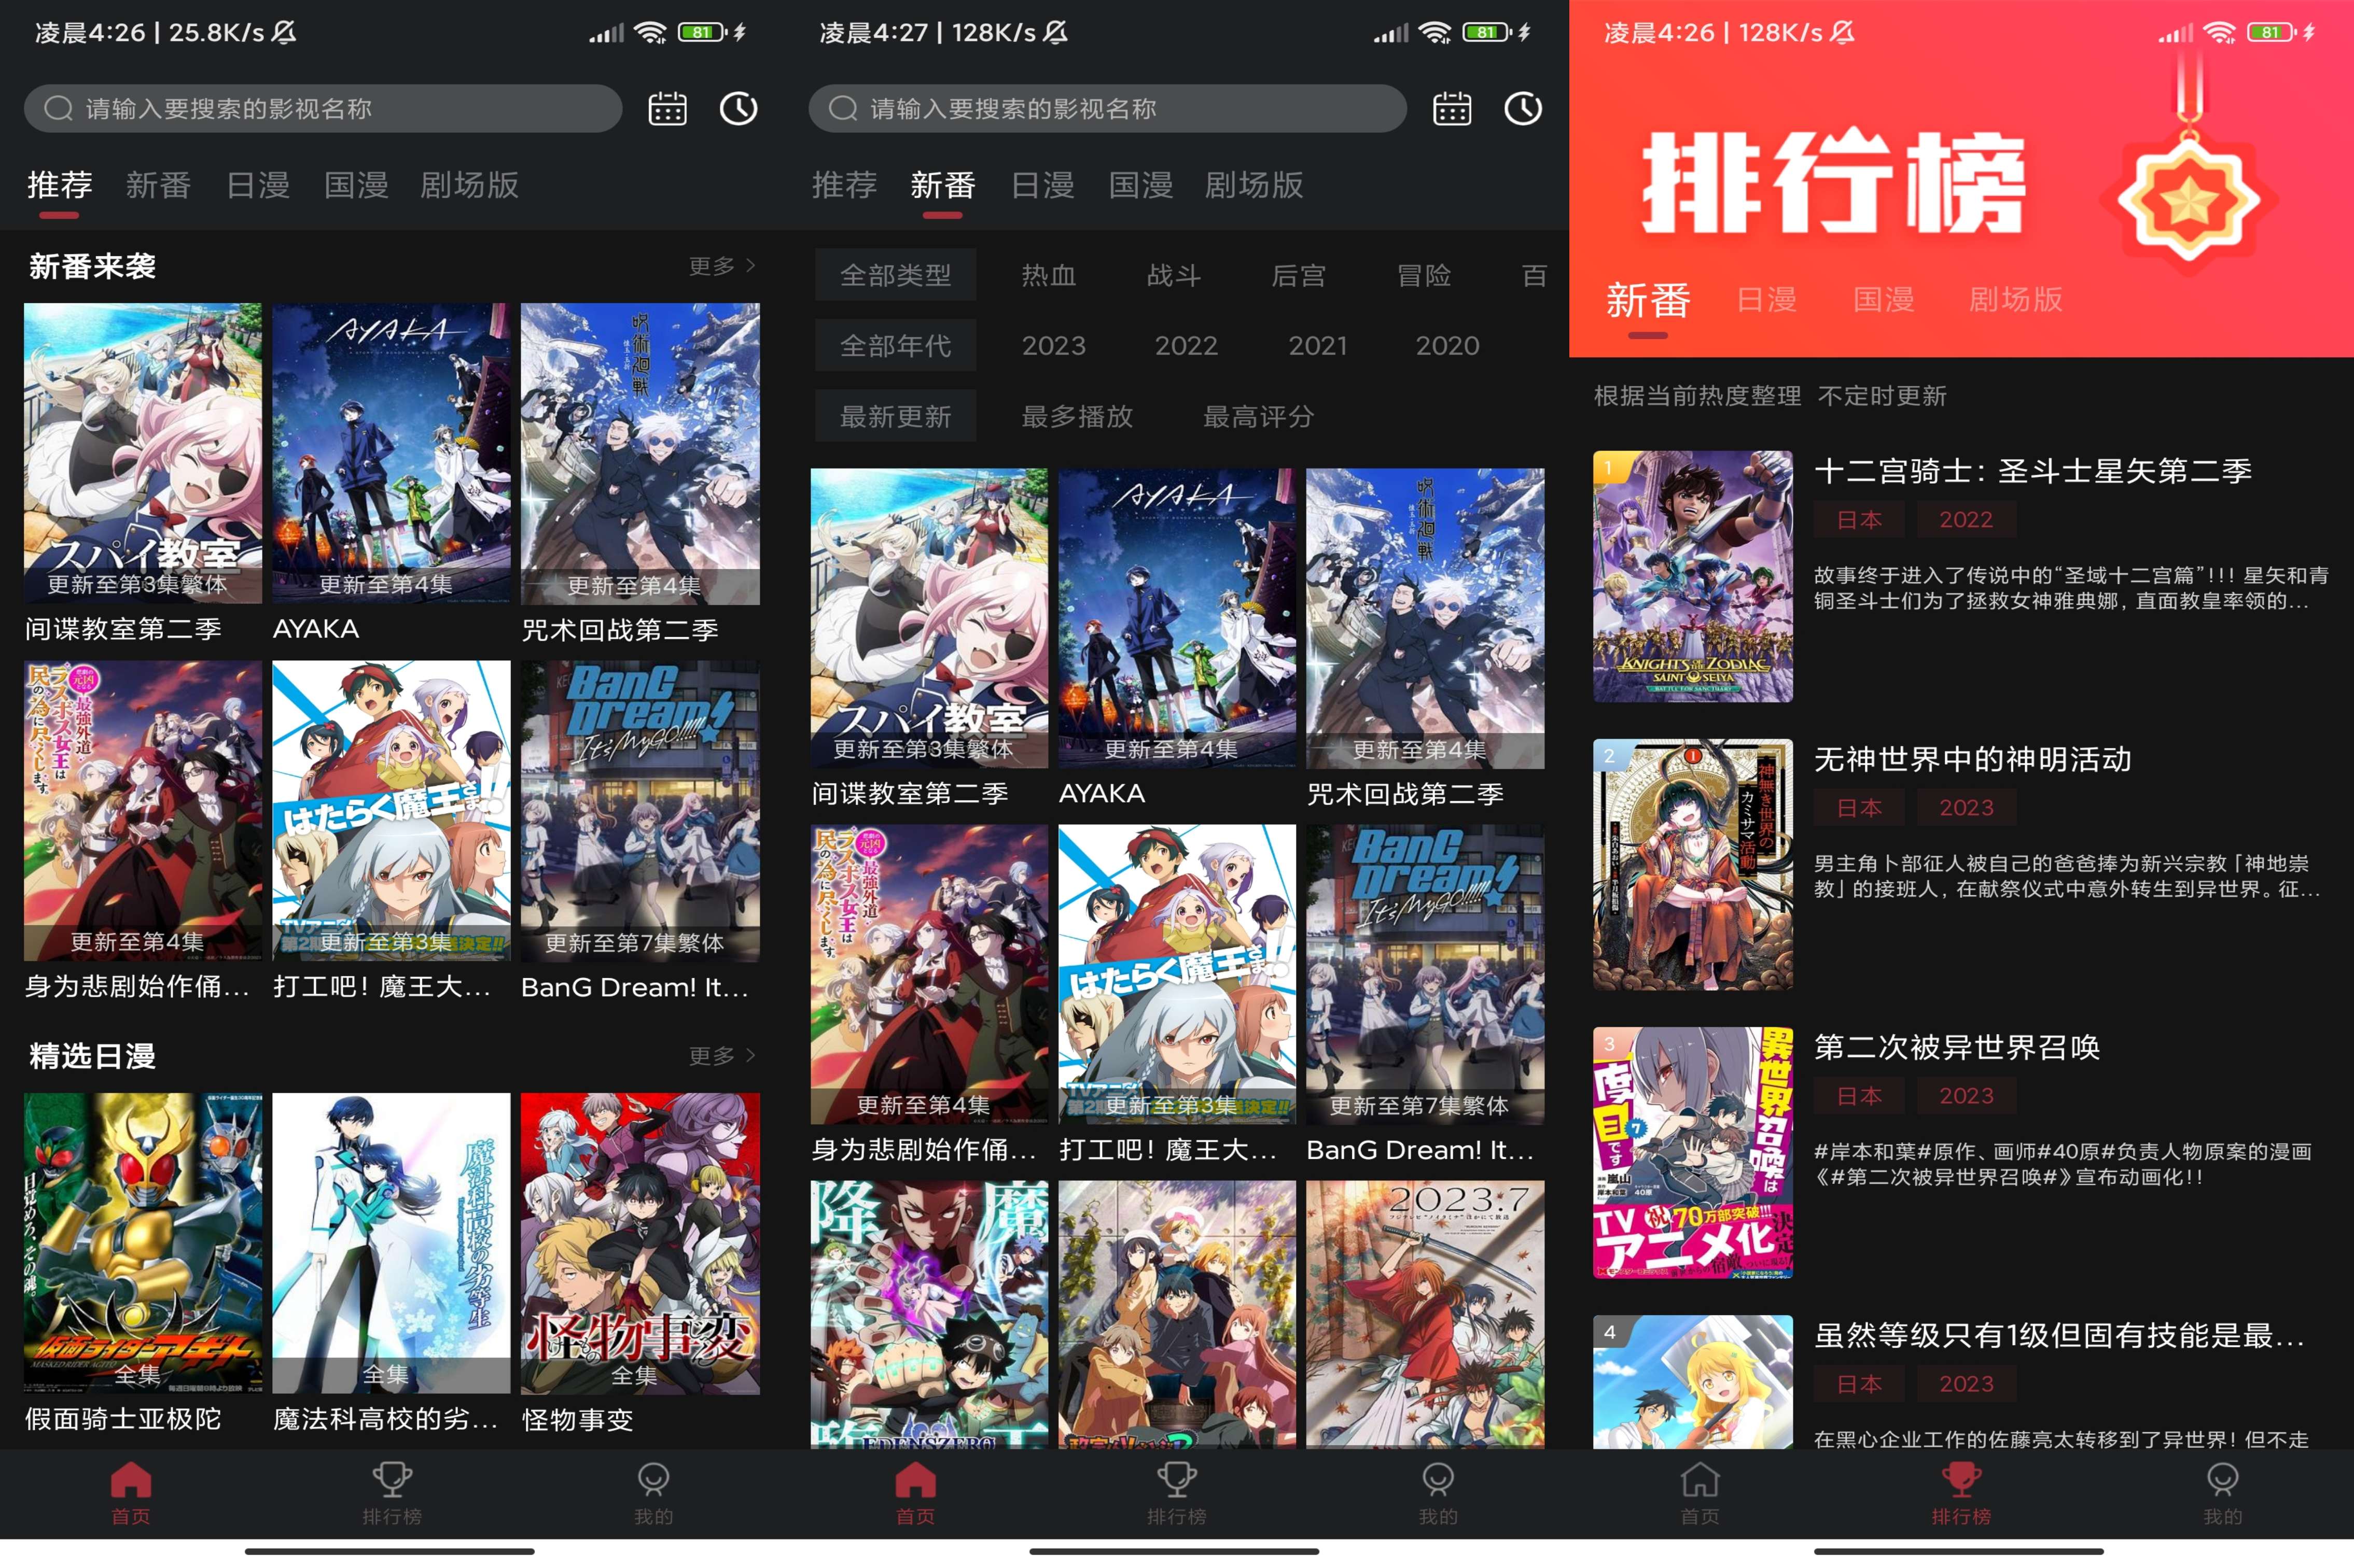This screenshot has height=1568, width=2354.
Task: Open BanG Dream poster in middle screen
Action: 1425,974
